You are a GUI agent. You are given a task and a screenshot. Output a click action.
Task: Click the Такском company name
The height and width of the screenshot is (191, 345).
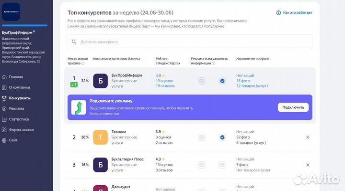119,132
